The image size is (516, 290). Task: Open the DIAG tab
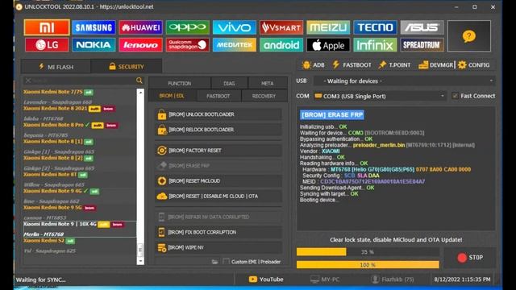(229, 84)
